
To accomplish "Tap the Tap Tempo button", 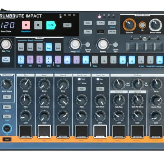I will (x=6, y=59).
